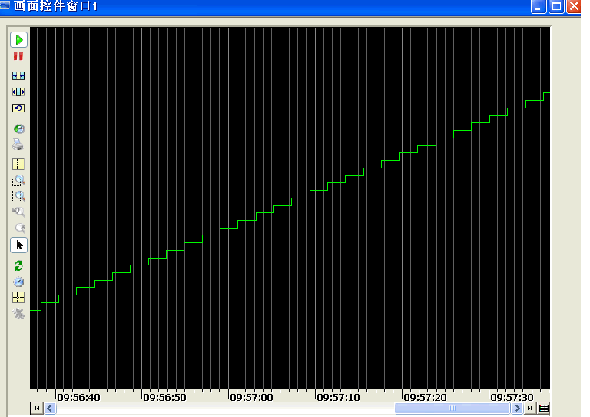Open the blue clock time settings icon
The image size is (590, 417).
coord(18,282)
